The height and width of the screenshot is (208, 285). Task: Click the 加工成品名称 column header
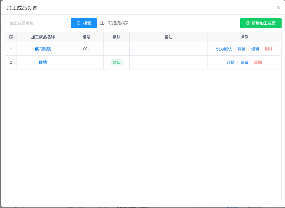coord(43,37)
